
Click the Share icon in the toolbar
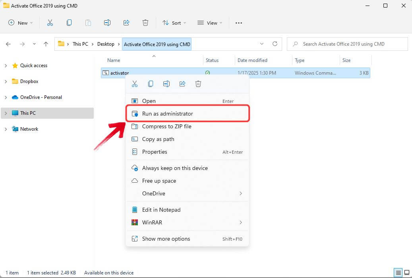126,23
